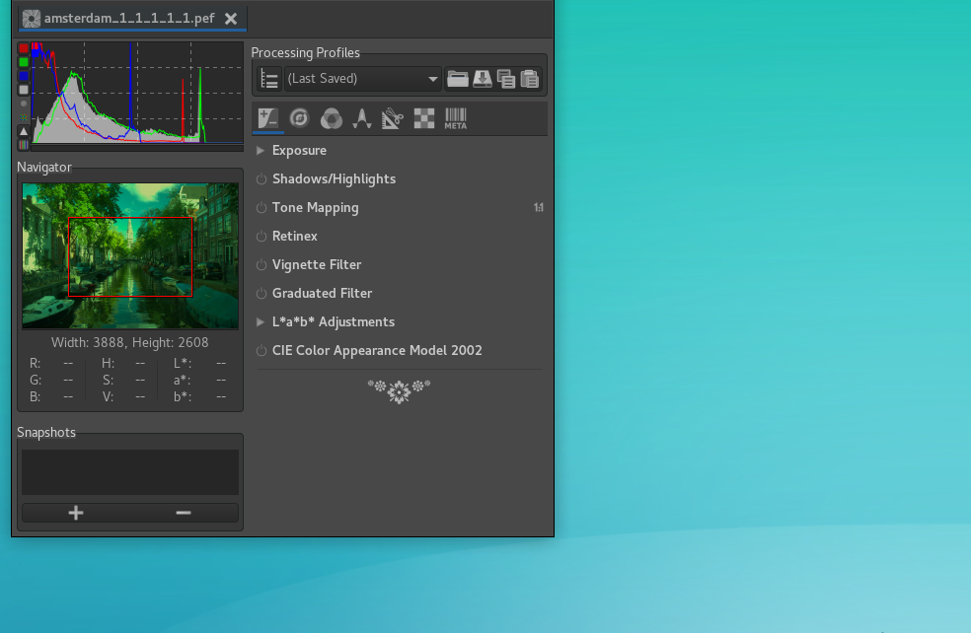
Task: Switch to the Raw tab
Action: [x=424, y=118]
